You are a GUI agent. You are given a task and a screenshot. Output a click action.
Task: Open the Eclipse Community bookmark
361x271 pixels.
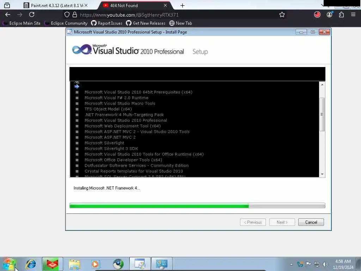tap(66, 23)
